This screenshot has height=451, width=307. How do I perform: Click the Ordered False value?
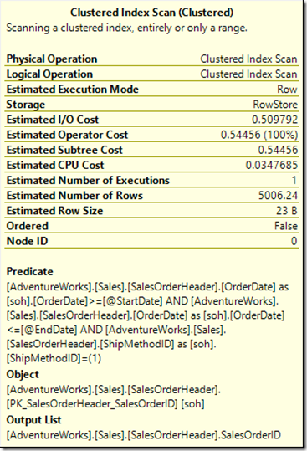tap(286, 226)
